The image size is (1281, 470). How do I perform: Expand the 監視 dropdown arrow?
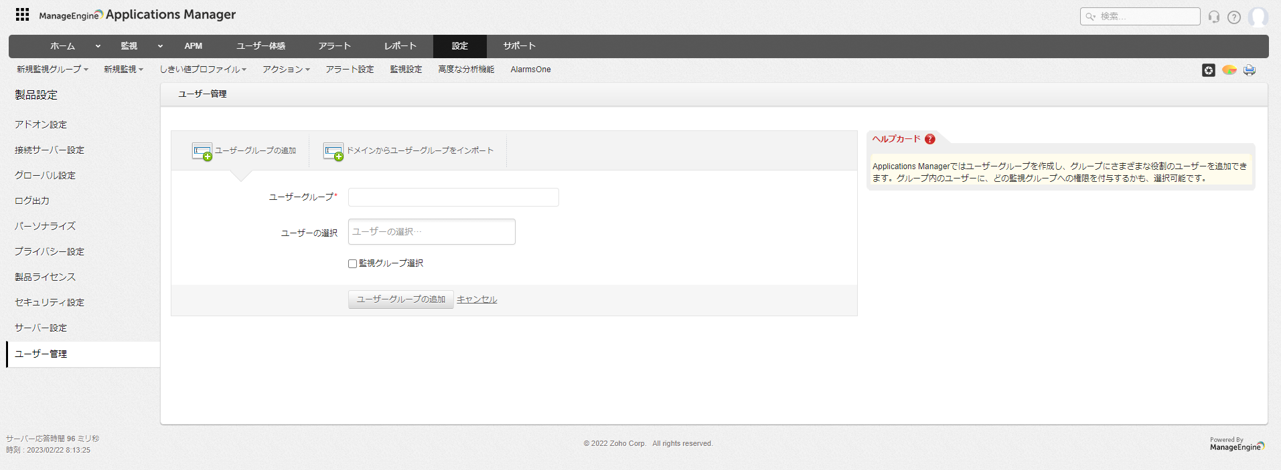(x=160, y=46)
